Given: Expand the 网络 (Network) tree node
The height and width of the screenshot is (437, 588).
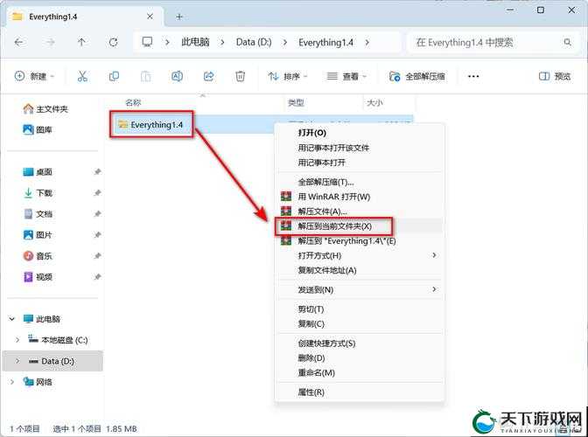Looking at the screenshot, I should coord(12,382).
